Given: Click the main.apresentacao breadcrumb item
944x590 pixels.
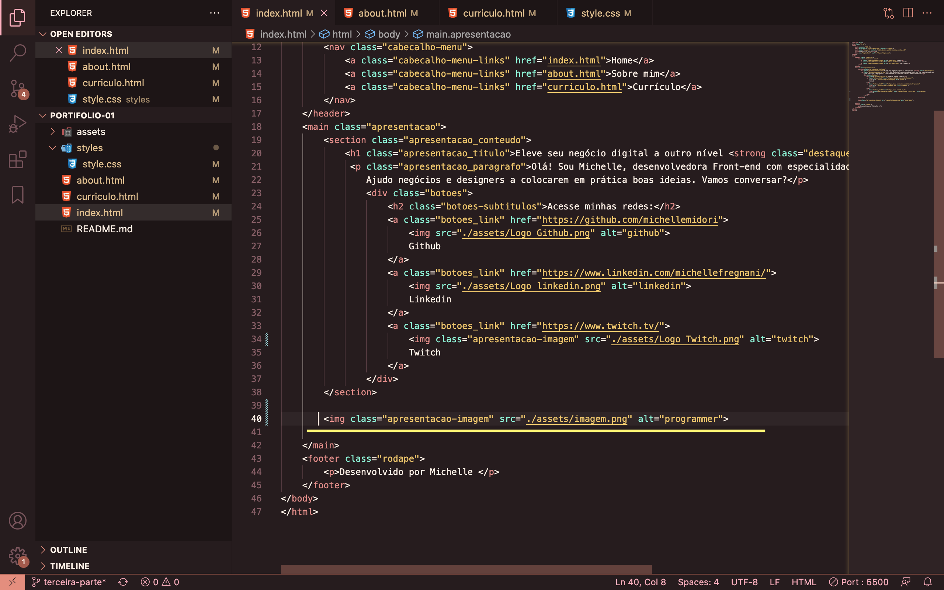Looking at the screenshot, I should 462,34.
